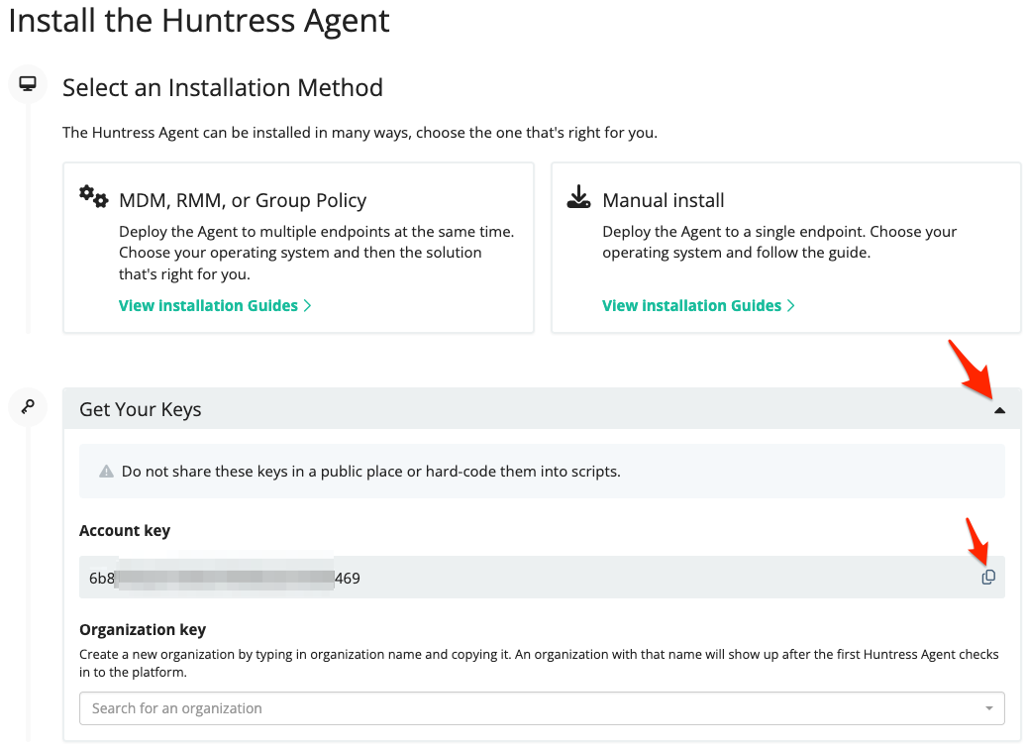Viewport: 1026px width, 749px height.
Task: Open installation guides for Manual install
Action: [698, 306]
